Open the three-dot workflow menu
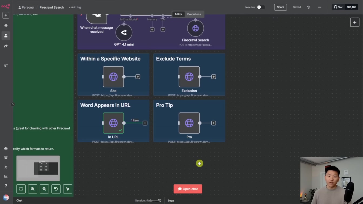The height and width of the screenshot is (204, 363). pos(319,7)
